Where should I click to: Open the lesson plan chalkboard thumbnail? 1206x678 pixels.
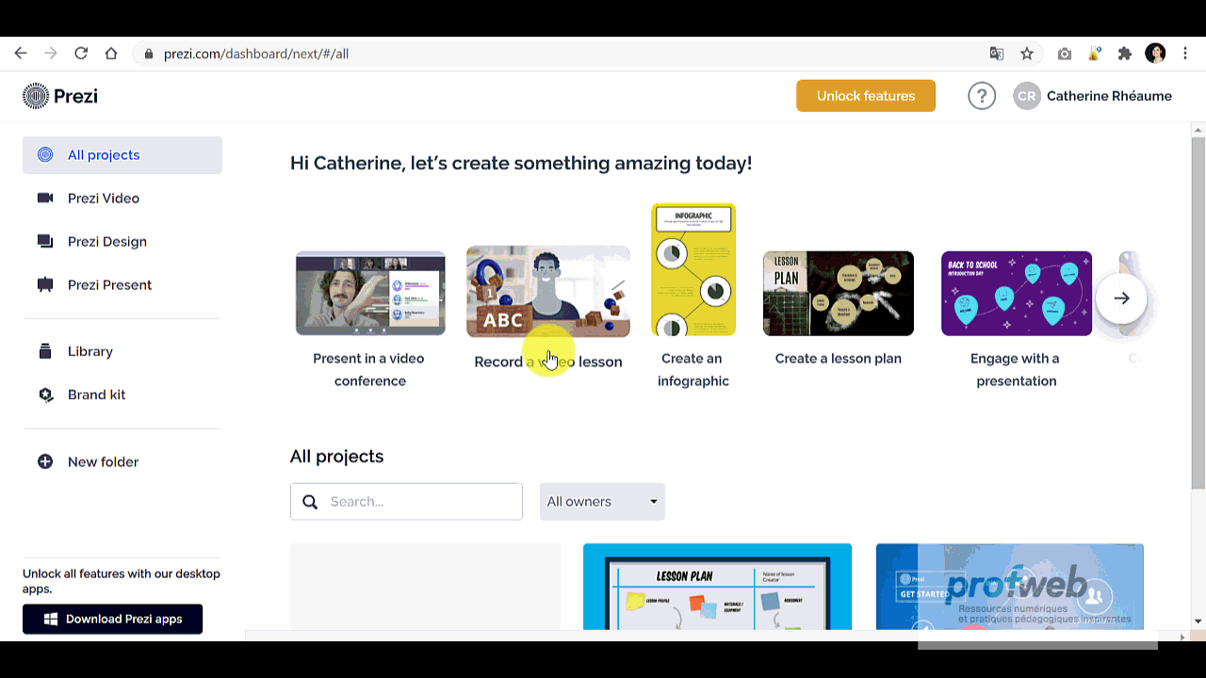pyautogui.click(x=838, y=294)
